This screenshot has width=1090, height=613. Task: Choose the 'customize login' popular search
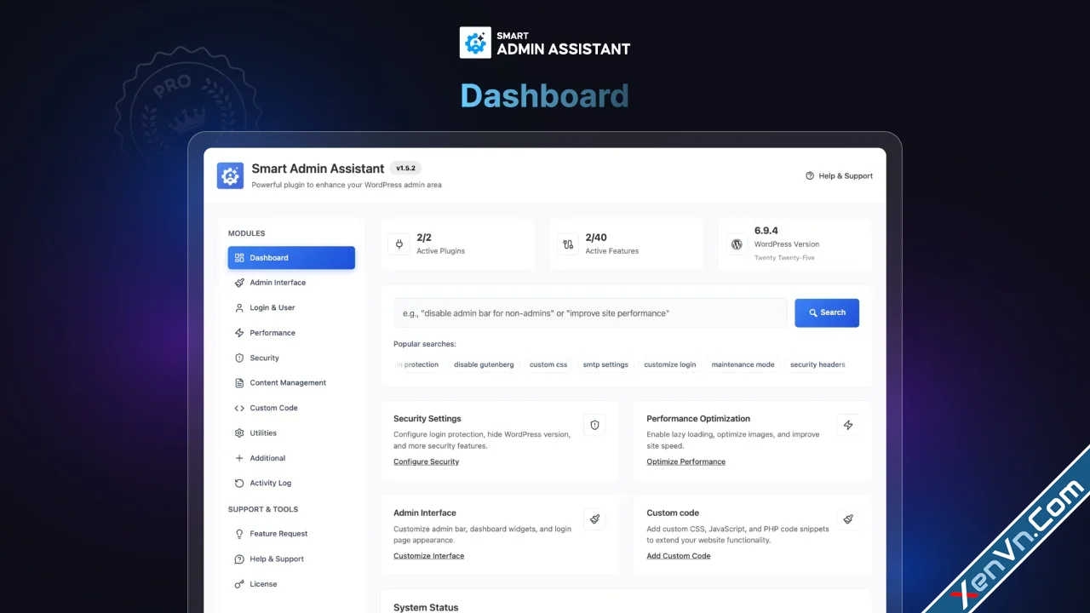pyautogui.click(x=670, y=364)
